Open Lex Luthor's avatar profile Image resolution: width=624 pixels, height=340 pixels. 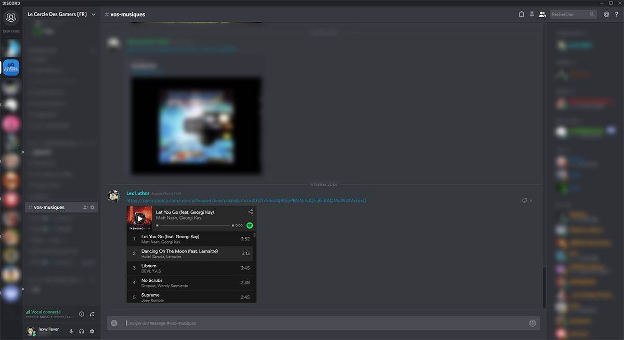[x=113, y=196]
